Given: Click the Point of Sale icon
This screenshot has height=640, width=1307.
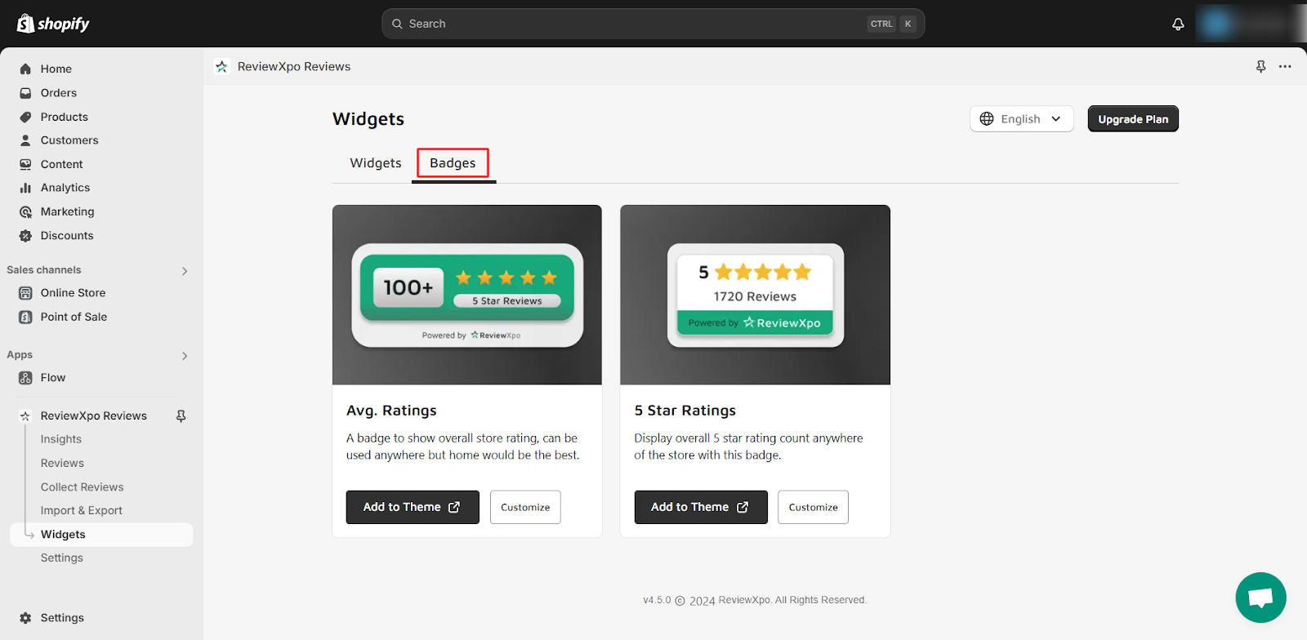Looking at the screenshot, I should tap(25, 317).
